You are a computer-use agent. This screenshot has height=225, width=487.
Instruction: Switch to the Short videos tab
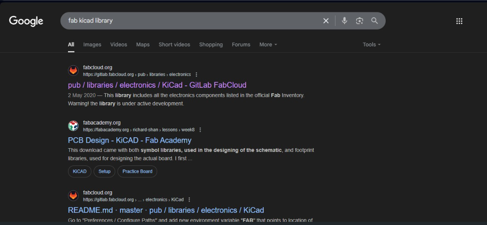(174, 45)
